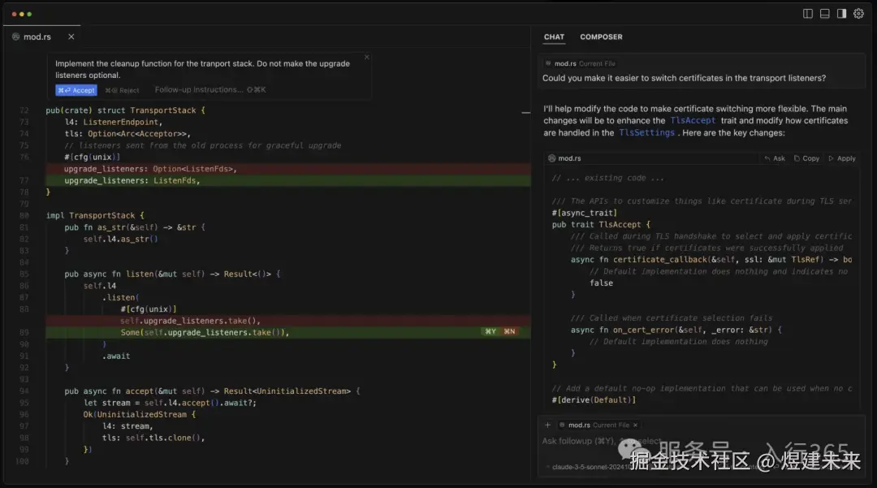877x488 pixels.
Task: Switch to the COMPOSER tab
Action: click(601, 37)
